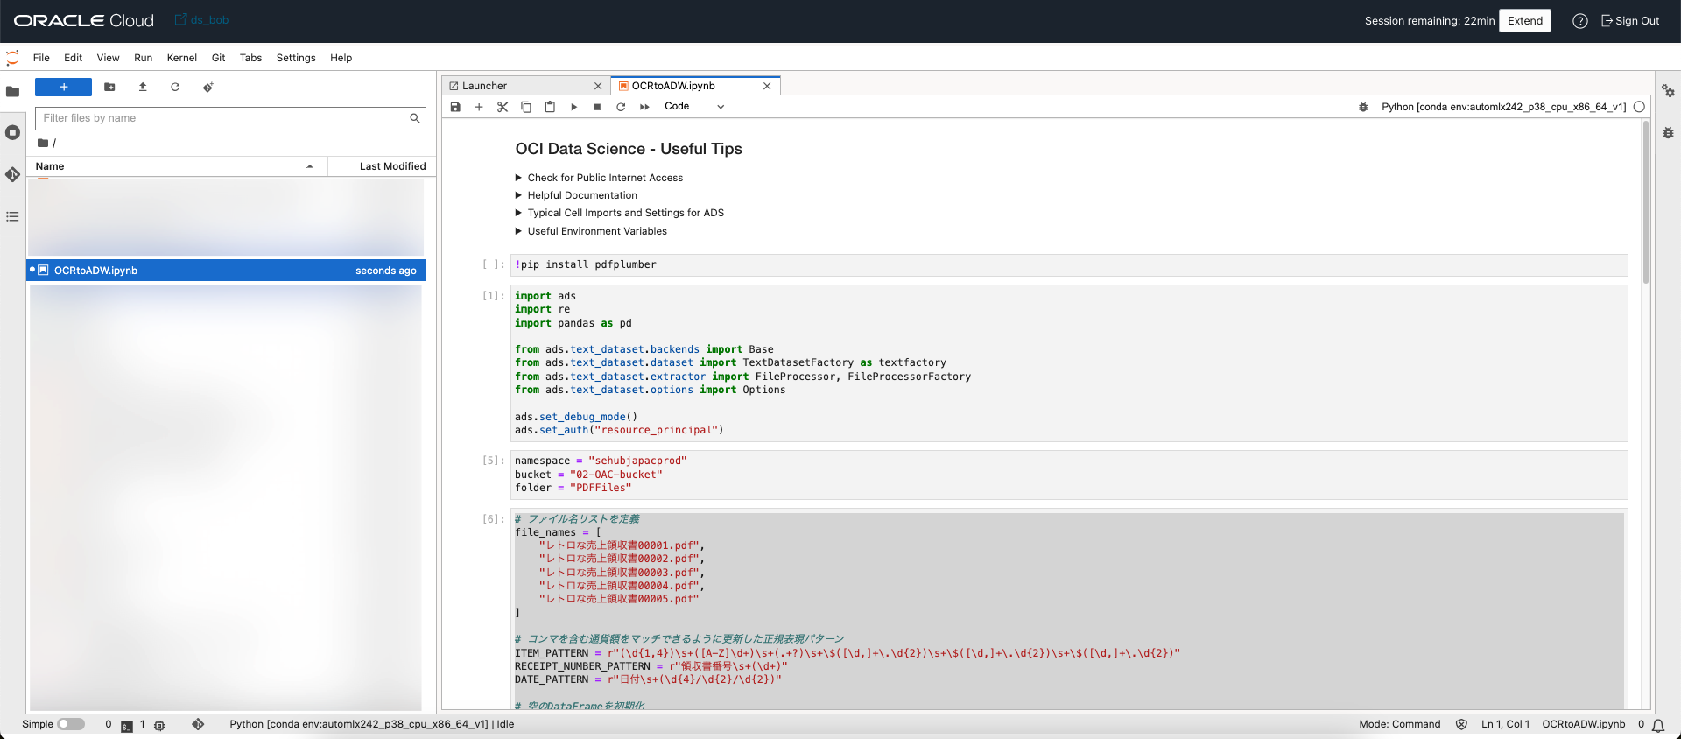Interrupt the kernel with stop icon
The height and width of the screenshot is (739, 1681).
coord(597,107)
